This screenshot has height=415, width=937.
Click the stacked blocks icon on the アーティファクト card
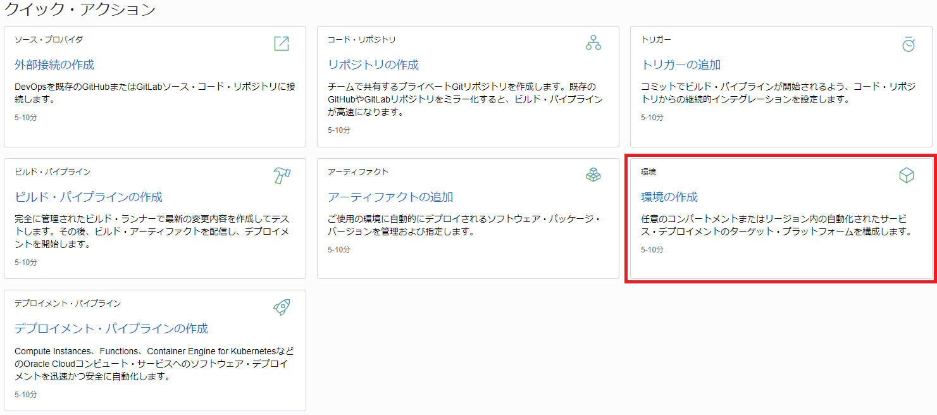[593, 175]
